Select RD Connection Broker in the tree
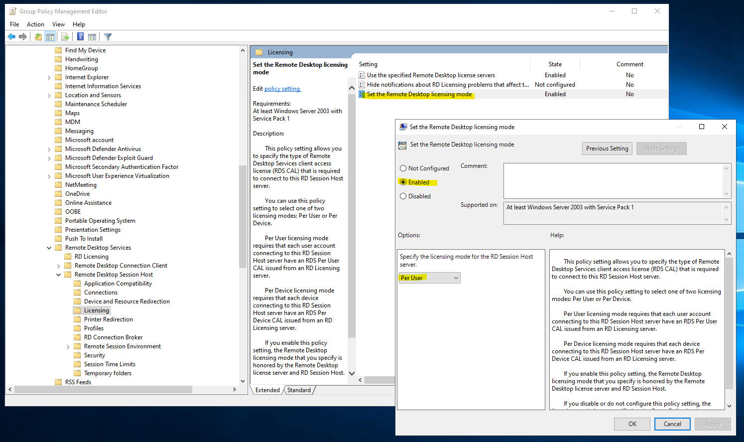 pos(114,337)
